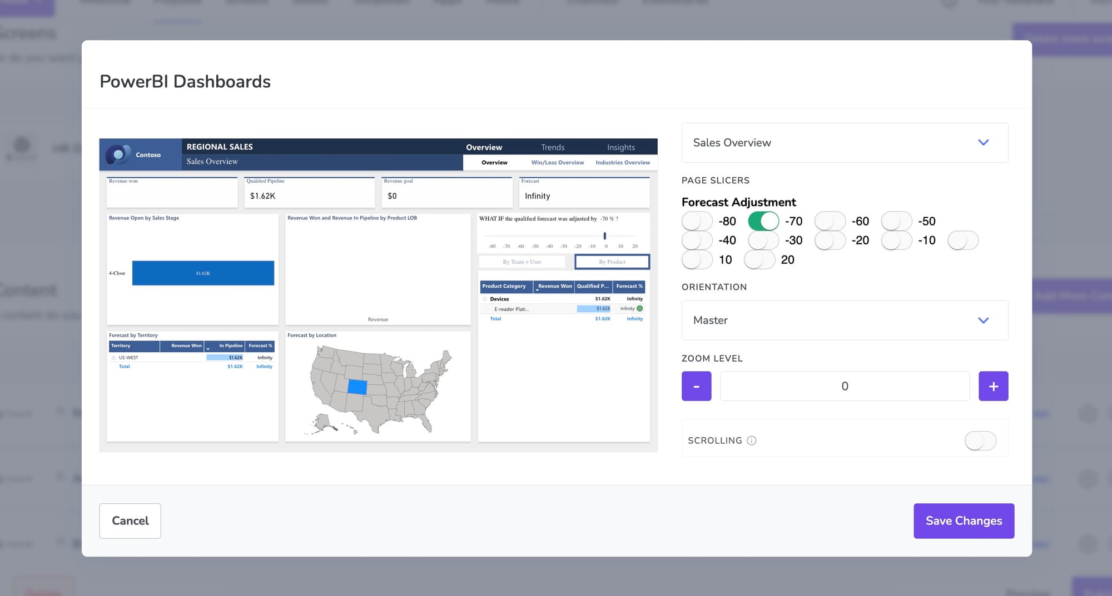1112x596 pixels.
Task: Open the Sales Overview page dropdown
Action: point(845,143)
